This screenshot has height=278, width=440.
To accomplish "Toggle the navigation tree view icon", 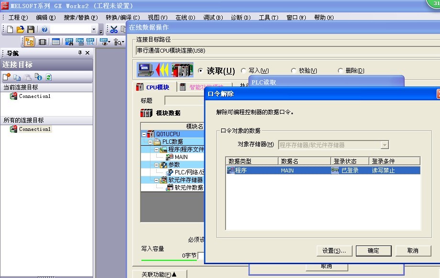I will [29, 42].
